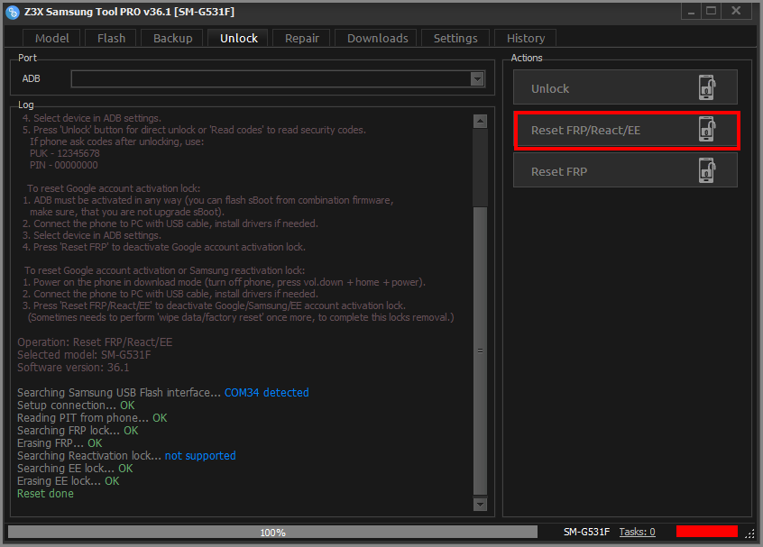
Task: Open the Model tab
Action: pyautogui.click(x=51, y=38)
